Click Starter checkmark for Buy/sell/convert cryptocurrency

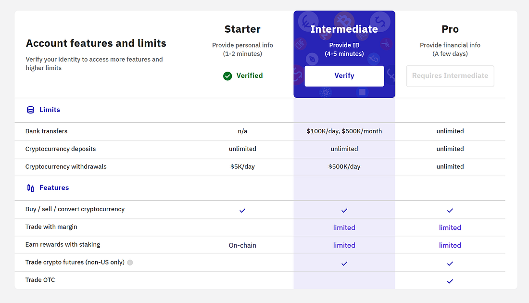tap(242, 210)
